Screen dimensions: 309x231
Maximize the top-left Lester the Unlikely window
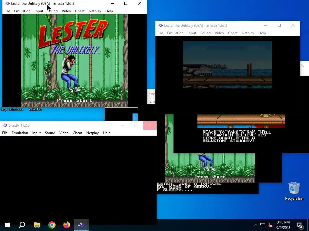(x=126, y=3)
